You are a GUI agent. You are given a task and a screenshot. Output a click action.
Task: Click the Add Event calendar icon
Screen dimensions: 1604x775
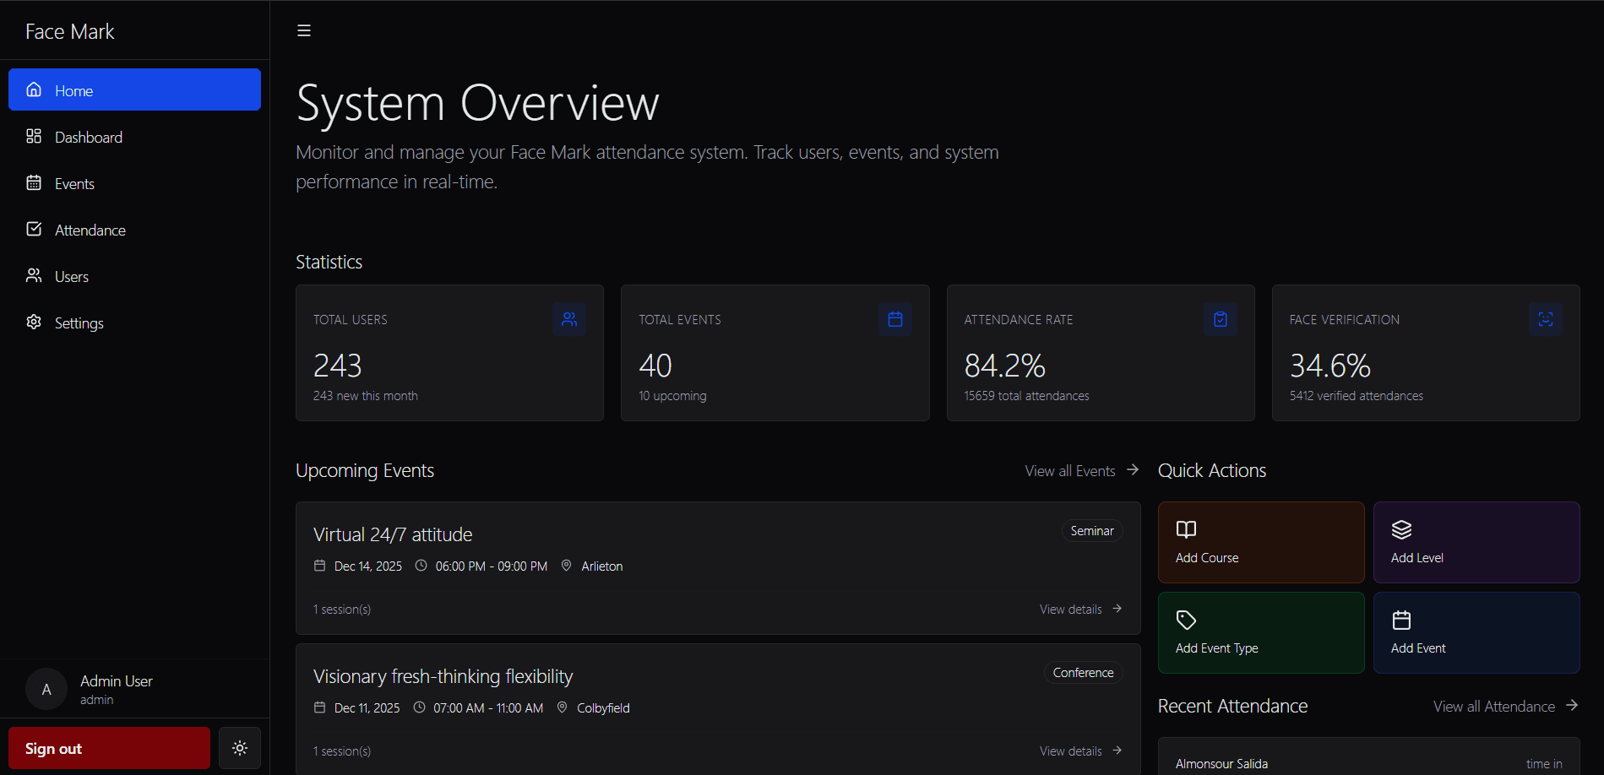[1401, 621]
